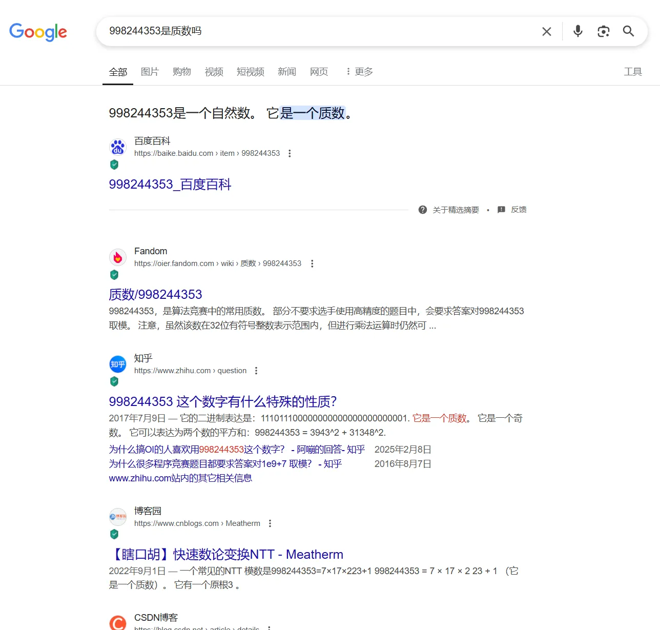This screenshot has width=660, height=630.
Task: Open three-dot menu for Baidu Baike result
Action: point(290,153)
